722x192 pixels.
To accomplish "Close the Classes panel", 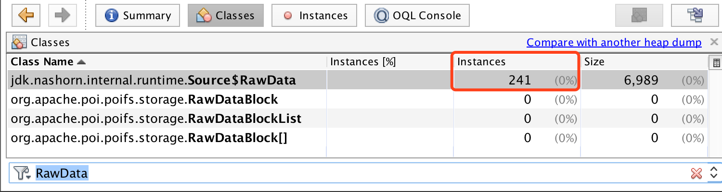I will point(714,42).
